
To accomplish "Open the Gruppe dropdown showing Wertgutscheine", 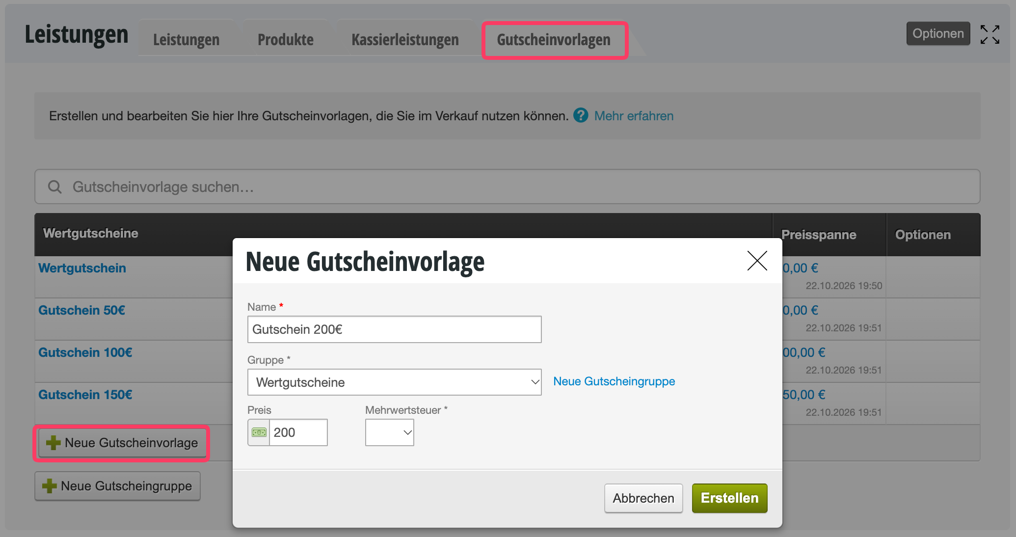I will [394, 382].
